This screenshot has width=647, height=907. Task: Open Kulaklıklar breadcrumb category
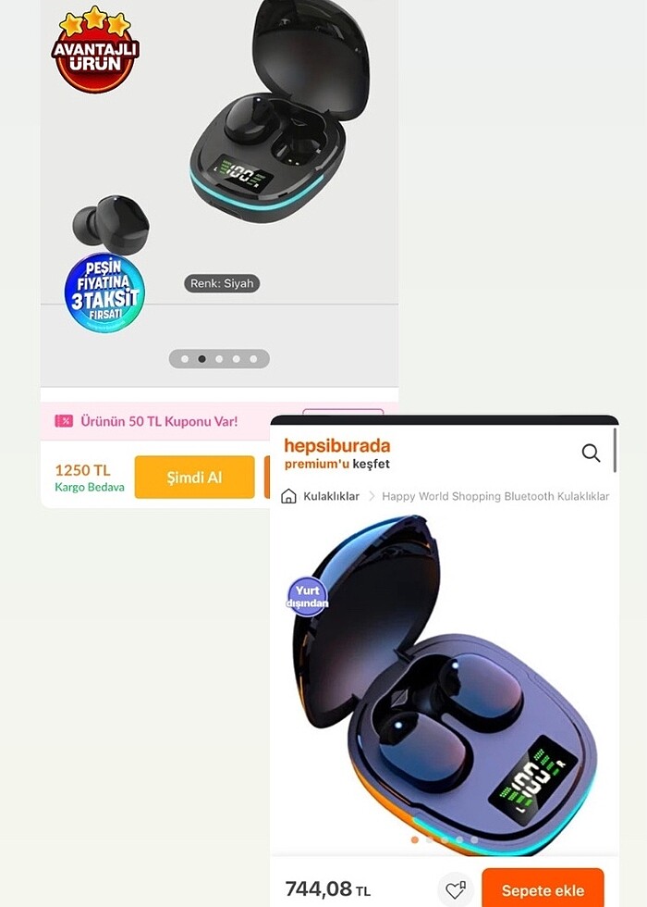point(331,496)
